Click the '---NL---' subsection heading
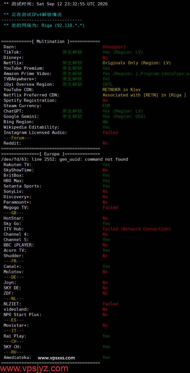Image resolution: width=190 pixels, height=373 pixels. 14,299
